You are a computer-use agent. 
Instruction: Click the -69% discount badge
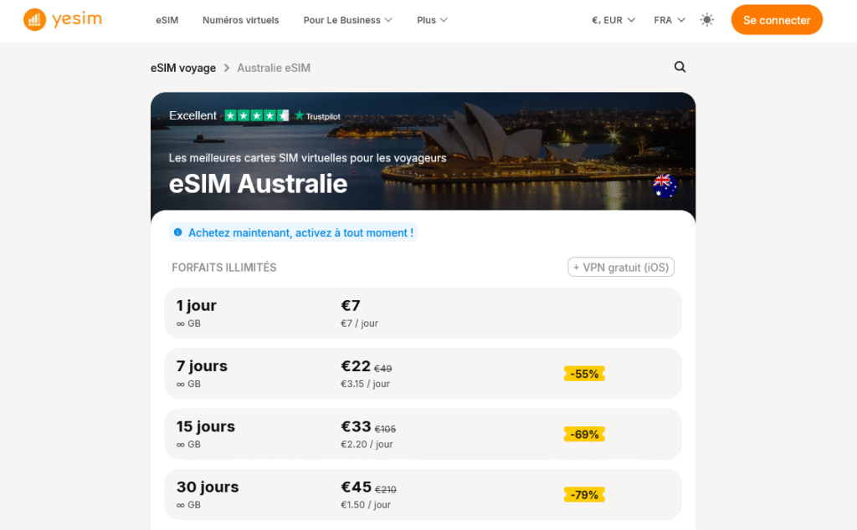click(x=584, y=434)
